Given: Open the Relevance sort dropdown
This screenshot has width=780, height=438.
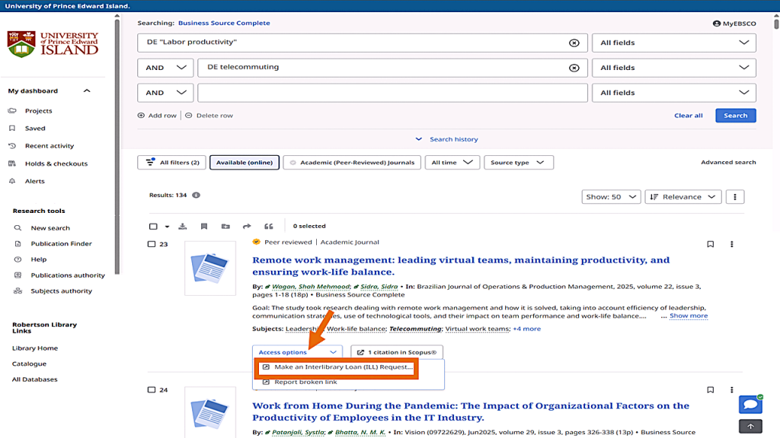Looking at the screenshot, I should point(683,197).
